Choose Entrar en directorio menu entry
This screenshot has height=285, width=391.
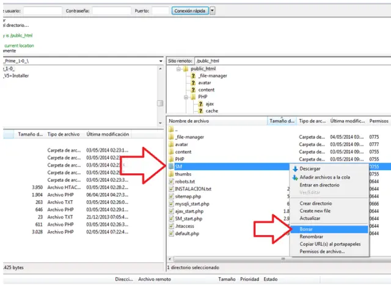tap(329, 185)
